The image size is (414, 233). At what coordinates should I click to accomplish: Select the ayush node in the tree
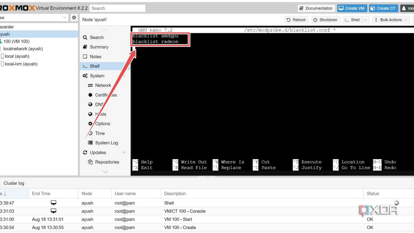point(39,34)
